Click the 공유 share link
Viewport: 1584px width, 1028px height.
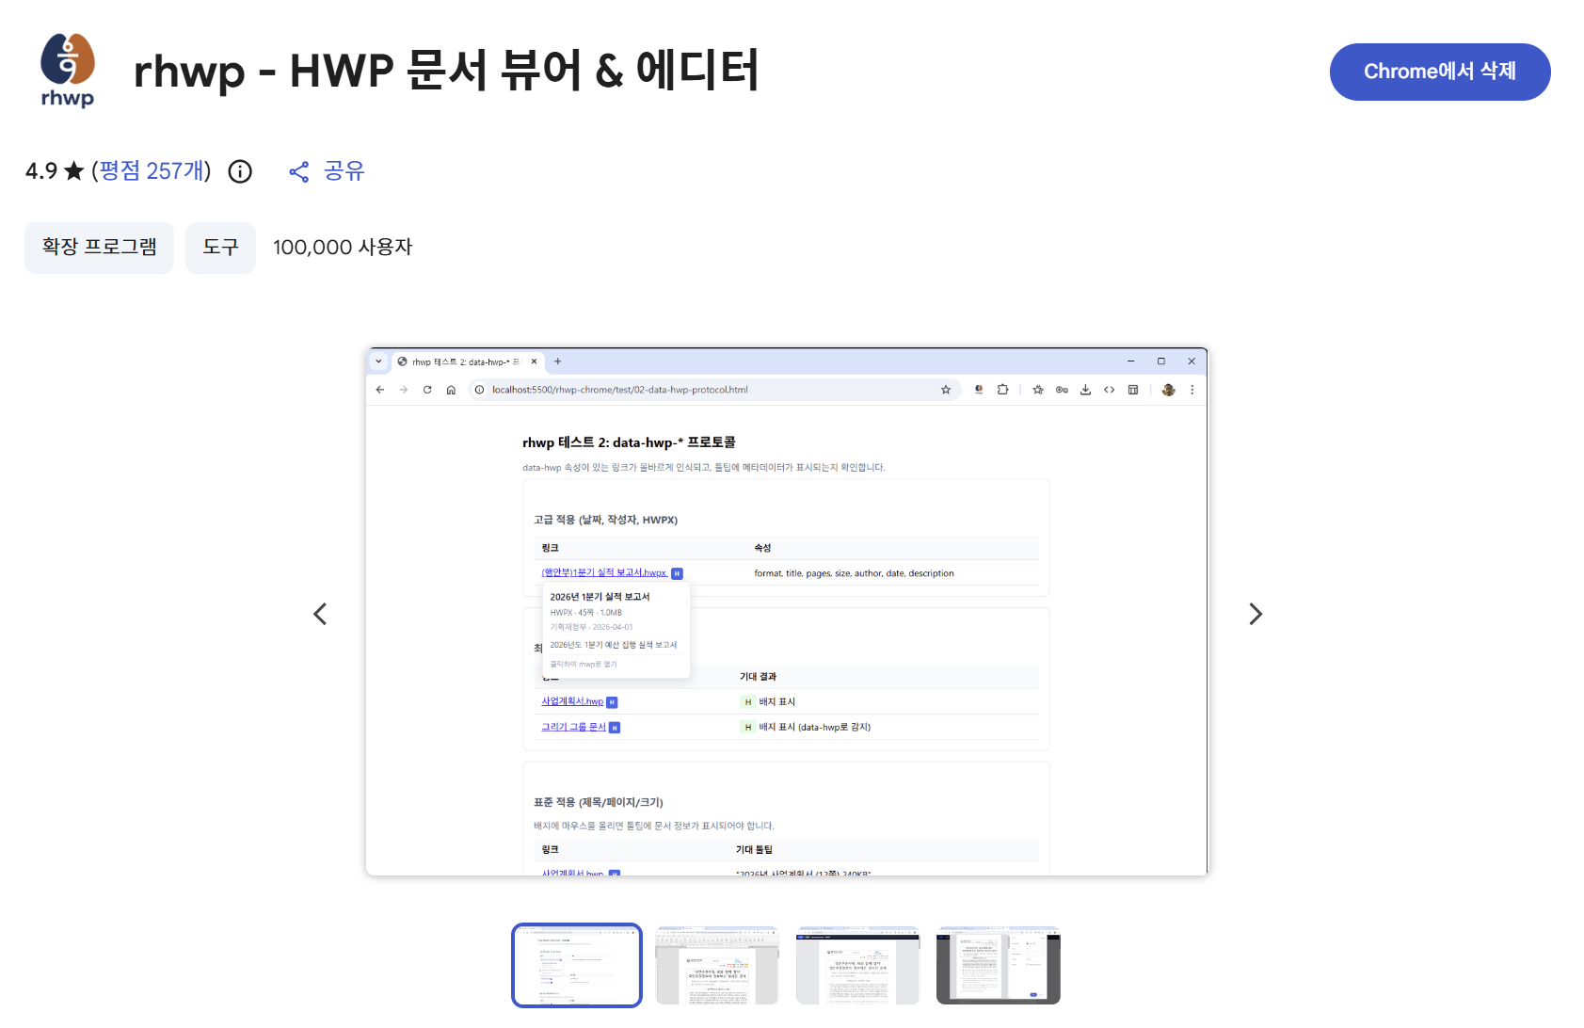[x=327, y=171]
